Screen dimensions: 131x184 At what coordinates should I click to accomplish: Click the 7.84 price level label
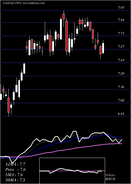[x=121, y=20]
